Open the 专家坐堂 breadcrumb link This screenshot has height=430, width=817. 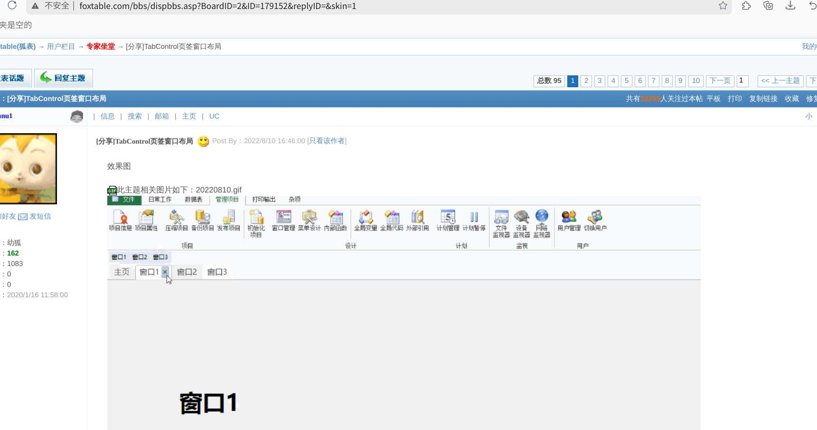pos(101,46)
